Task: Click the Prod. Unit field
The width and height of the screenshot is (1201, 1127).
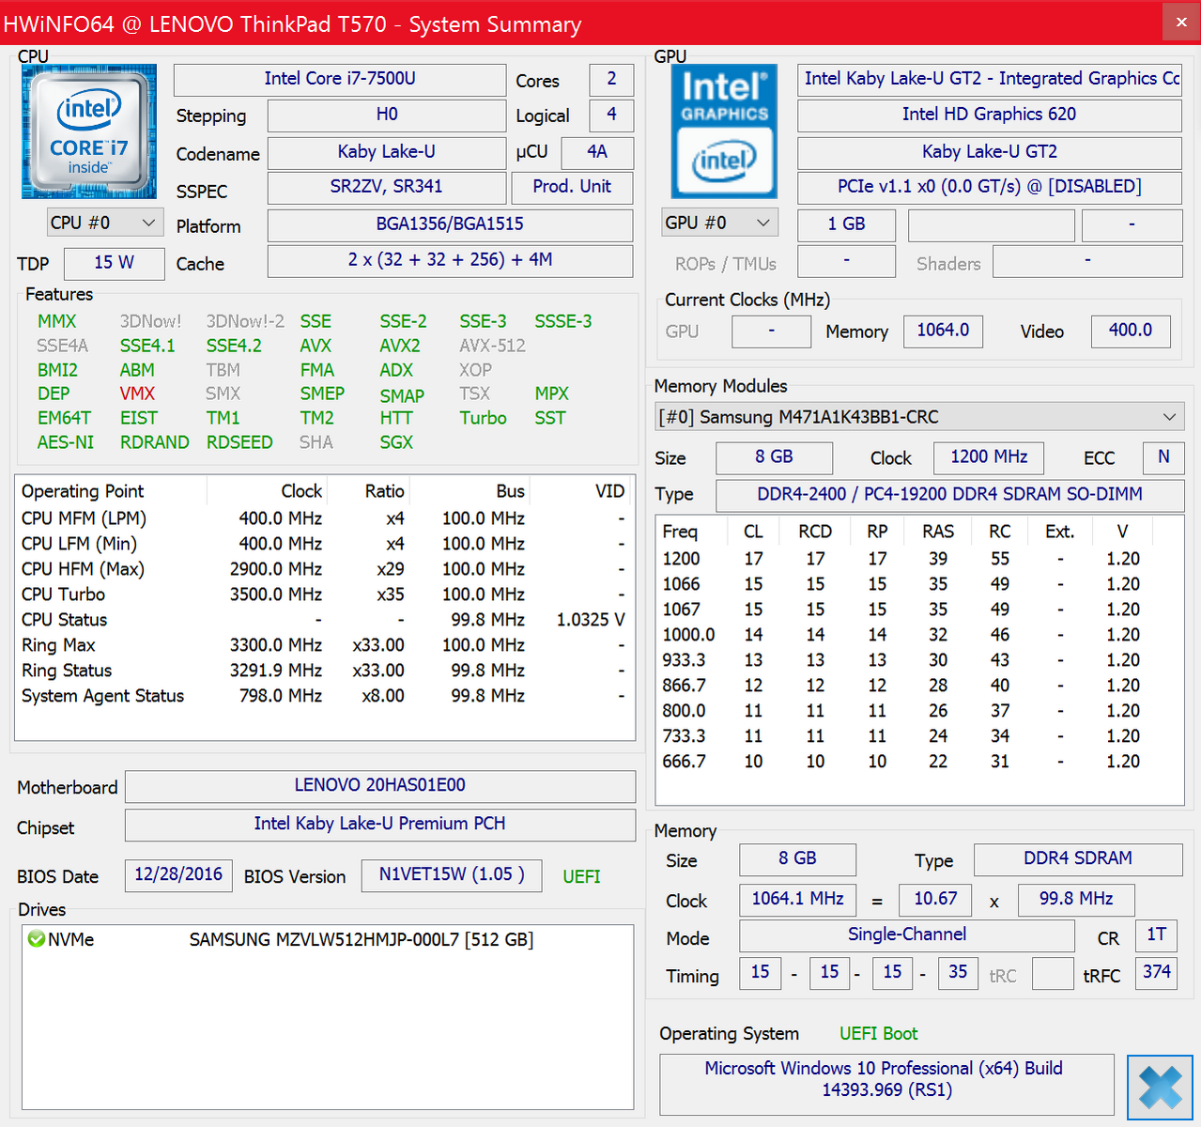Action: (572, 187)
